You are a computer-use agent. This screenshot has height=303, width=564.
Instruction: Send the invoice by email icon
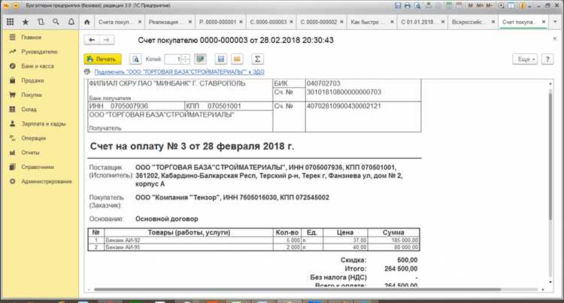pyautogui.click(x=237, y=59)
